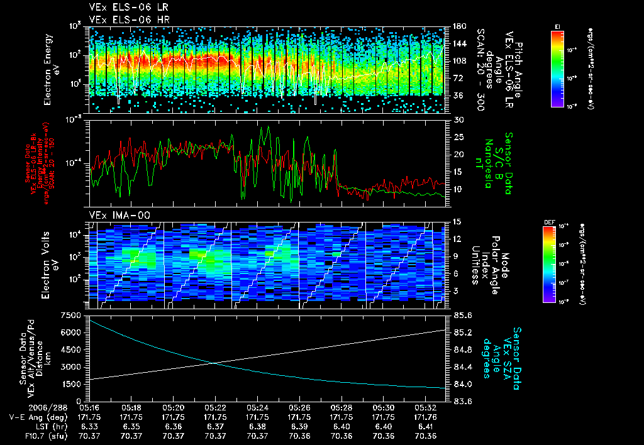Screen dimensions: 644x445
Task: Click the 'F10.7 (sfu)' row label
Action: pos(45,436)
